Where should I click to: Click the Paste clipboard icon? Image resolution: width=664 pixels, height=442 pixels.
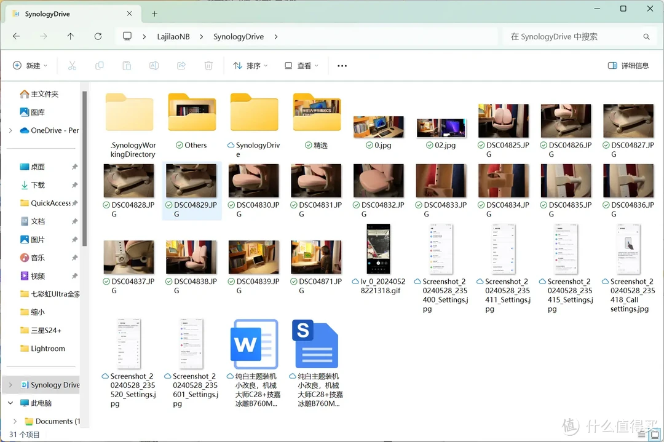(127, 66)
